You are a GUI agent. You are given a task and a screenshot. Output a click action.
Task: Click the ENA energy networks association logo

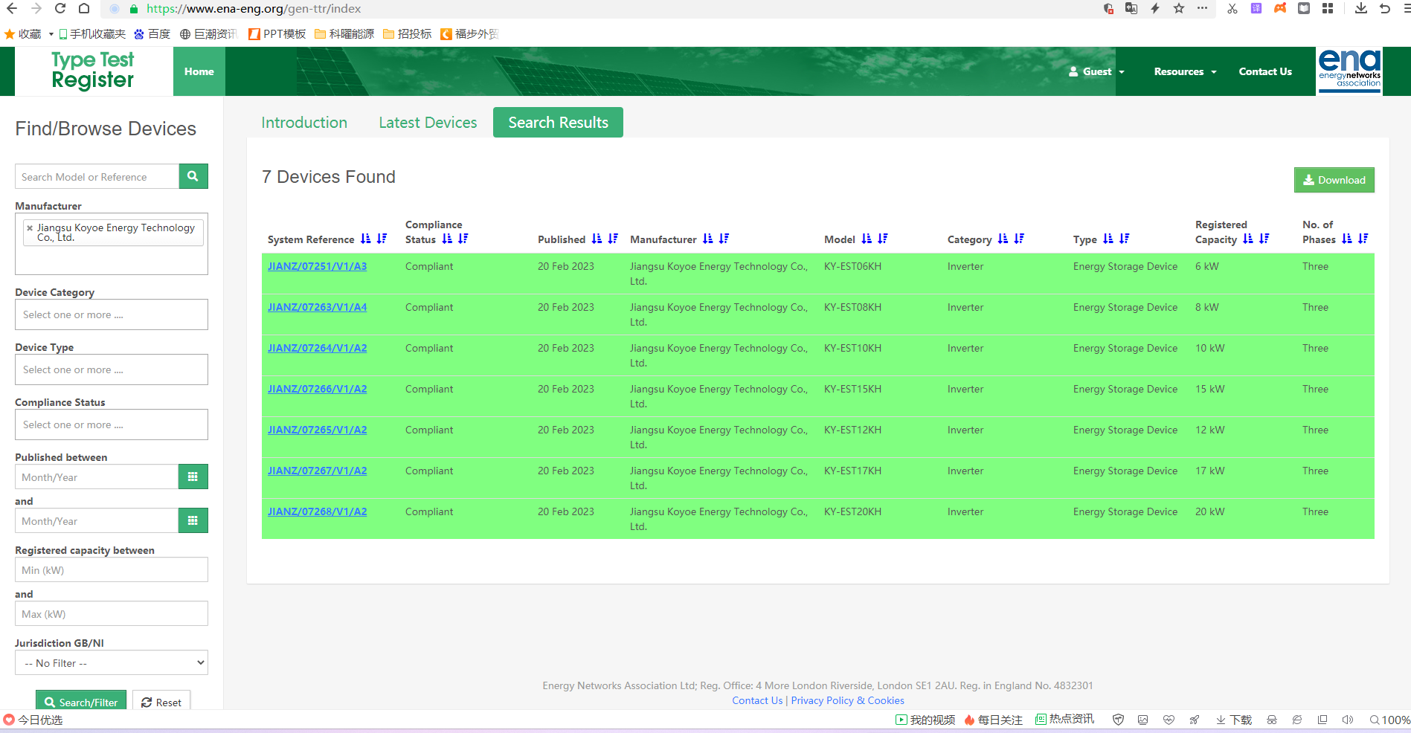(1350, 71)
